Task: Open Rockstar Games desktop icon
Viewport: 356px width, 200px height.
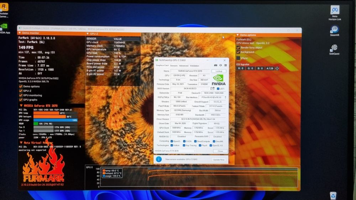Action: click(4, 10)
